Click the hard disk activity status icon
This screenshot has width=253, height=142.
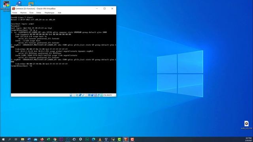(71, 95)
